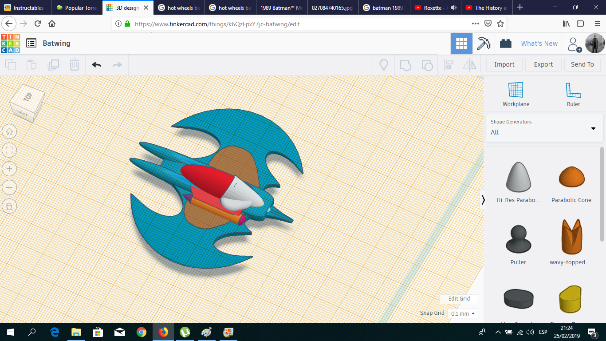Select the Workplane tool
Image resolution: width=606 pixels, height=341 pixels.
point(516,94)
